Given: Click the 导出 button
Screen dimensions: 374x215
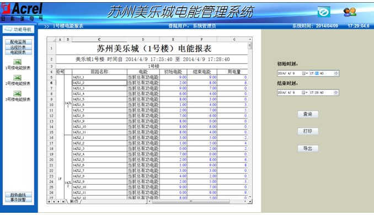Looking at the screenshot, I should (308, 148).
